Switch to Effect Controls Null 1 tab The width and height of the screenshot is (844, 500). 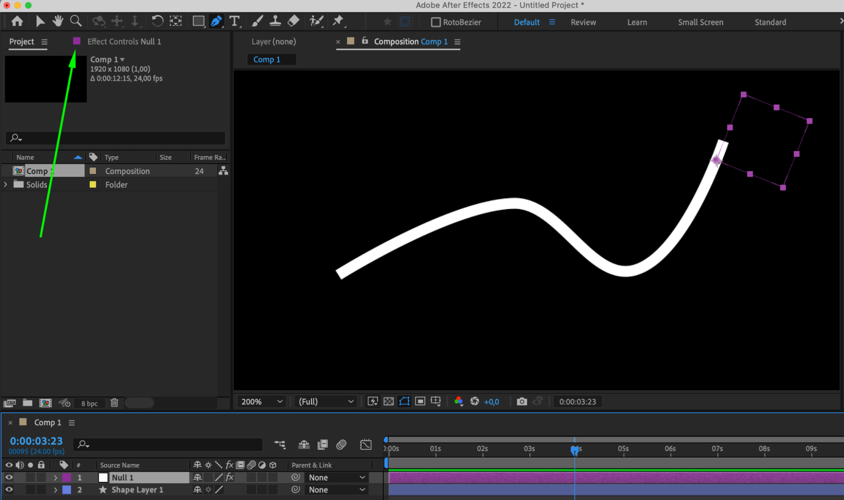tap(124, 41)
